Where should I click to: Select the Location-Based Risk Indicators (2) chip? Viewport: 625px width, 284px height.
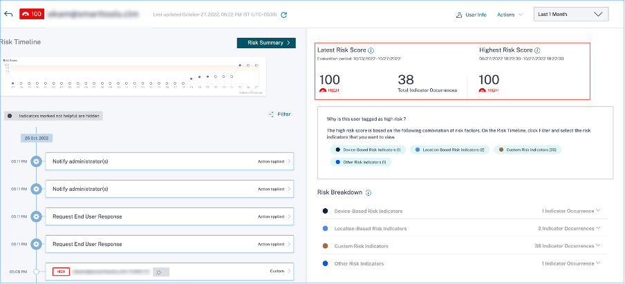coord(450,149)
